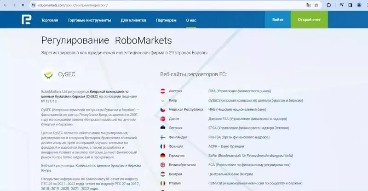The image size is (368, 191).
Task: Open the FMA Austria regulator link
Action: click(239, 91)
